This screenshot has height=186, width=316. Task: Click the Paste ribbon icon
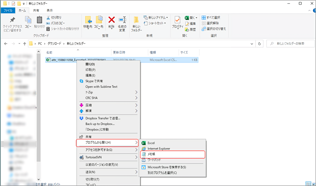pyautogui.click(x=39, y=22)
